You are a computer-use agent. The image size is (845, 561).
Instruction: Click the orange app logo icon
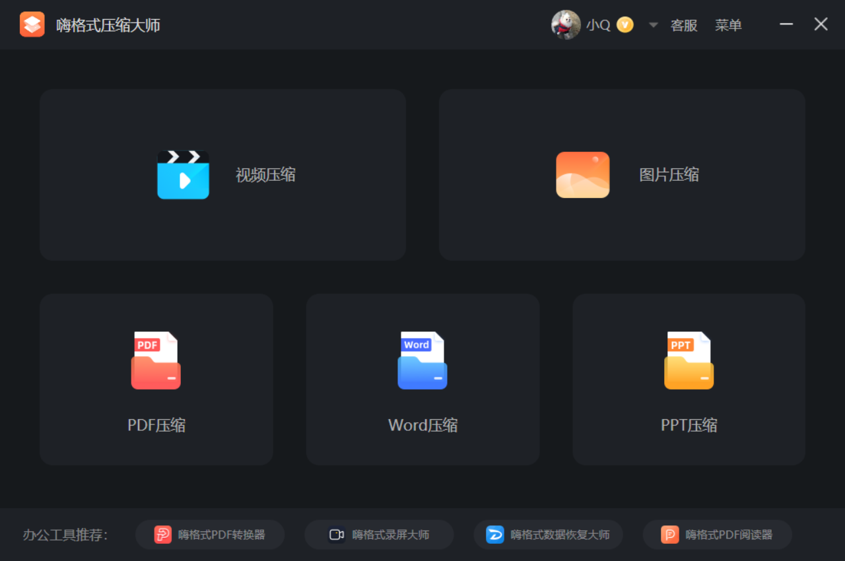click(32, 24)
